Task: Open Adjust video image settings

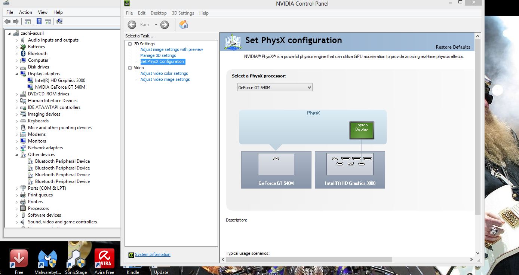Action: (x=165, y=79)
